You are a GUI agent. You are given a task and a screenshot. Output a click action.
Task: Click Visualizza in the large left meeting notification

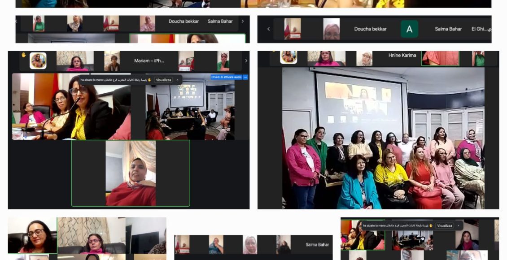click(x=163, y=80)
